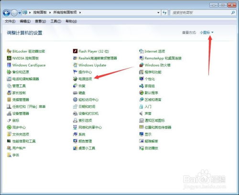
Task: Expand arrow after 控制面板 breadcrumb
Action: click(x=50, y=12)
